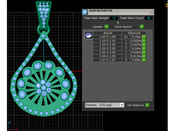
Task: Click the Set Material label
Action: coord(135,105)
